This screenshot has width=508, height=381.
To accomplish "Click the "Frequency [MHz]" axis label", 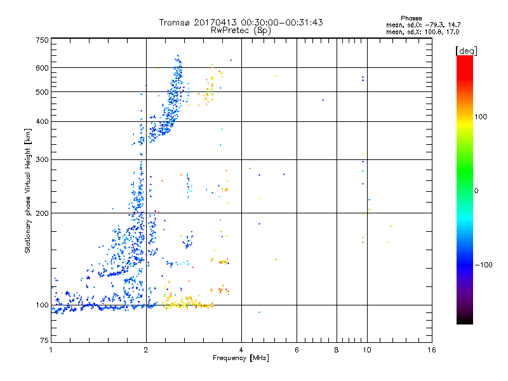I will (241, 358).
